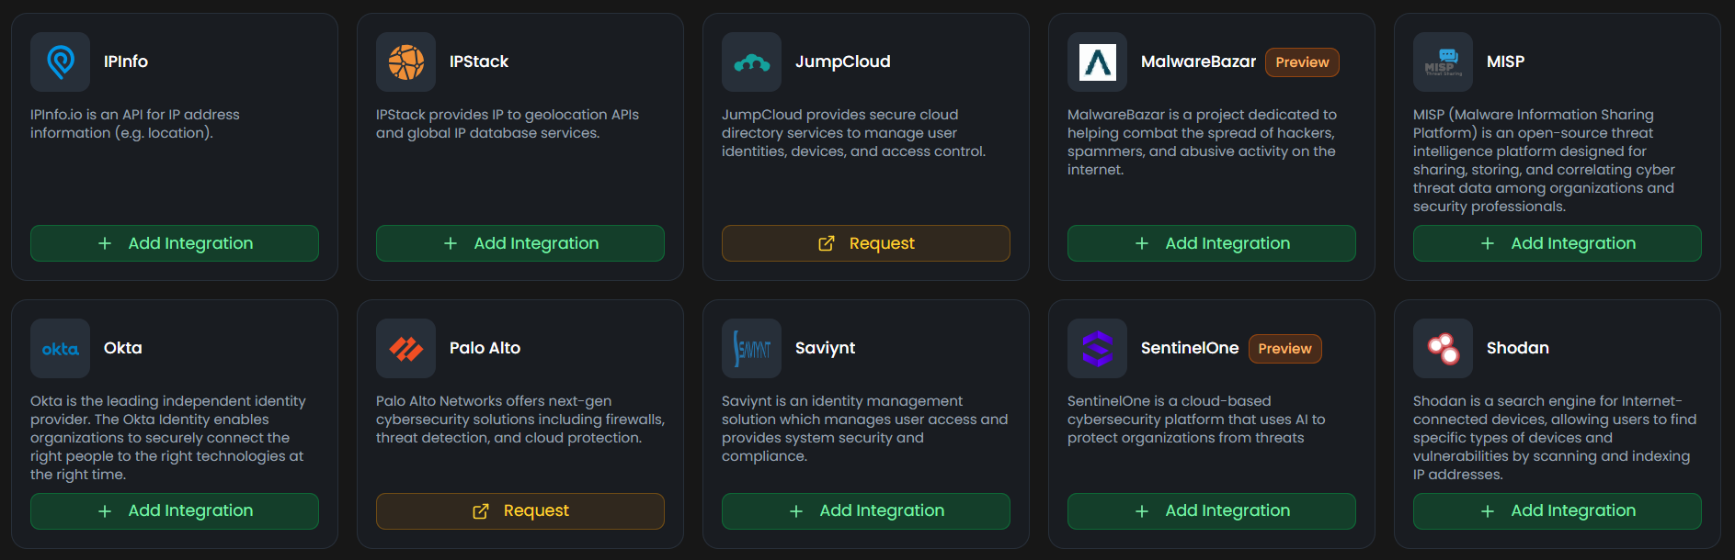Viewport: 1735px width, 560px height.
Task: Click the IPInfo card title
Action: [126, 62]
